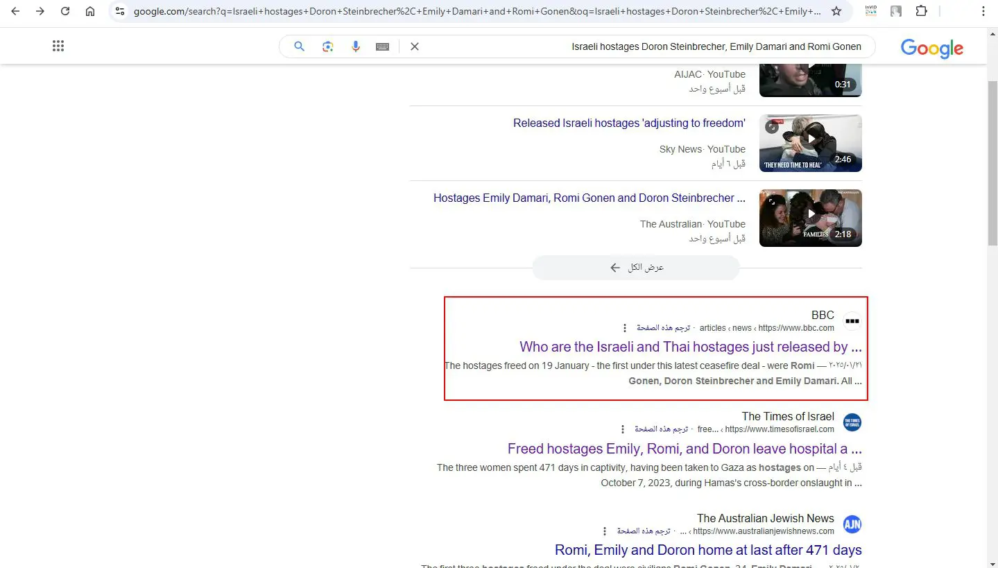This screenshot has height=568, width=998.
Task: Open the on-screen keyboard input tool
Action: (382, 46)
